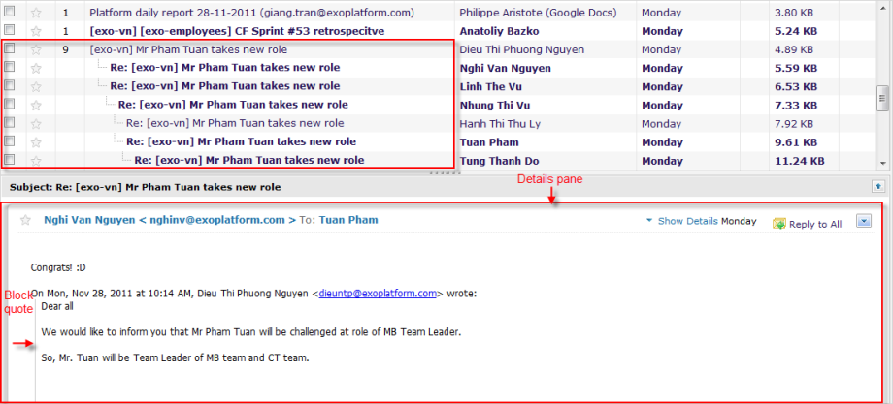Tick checkbox for Platform daily report email

[x=9, y=11]
